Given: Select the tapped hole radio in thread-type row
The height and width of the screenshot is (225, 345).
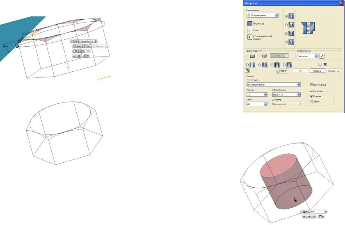Looking at the screenshot, I should coord(272,65).
